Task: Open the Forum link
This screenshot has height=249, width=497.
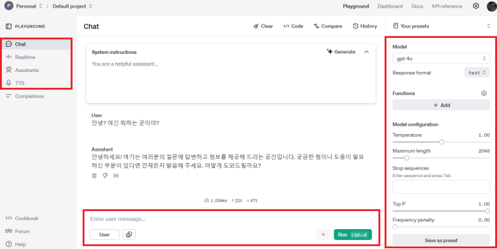Action: click(18, 231)
